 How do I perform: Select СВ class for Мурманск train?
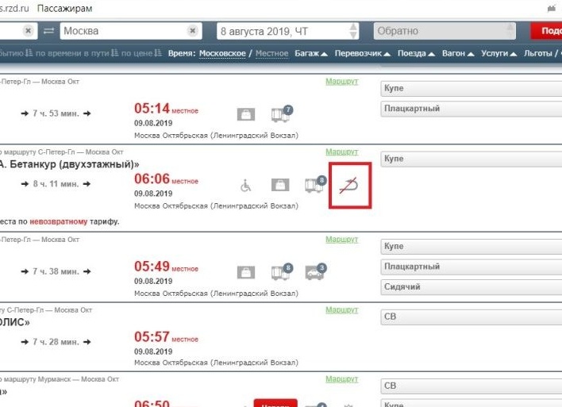pyautogui.click(x=471, y=386)
